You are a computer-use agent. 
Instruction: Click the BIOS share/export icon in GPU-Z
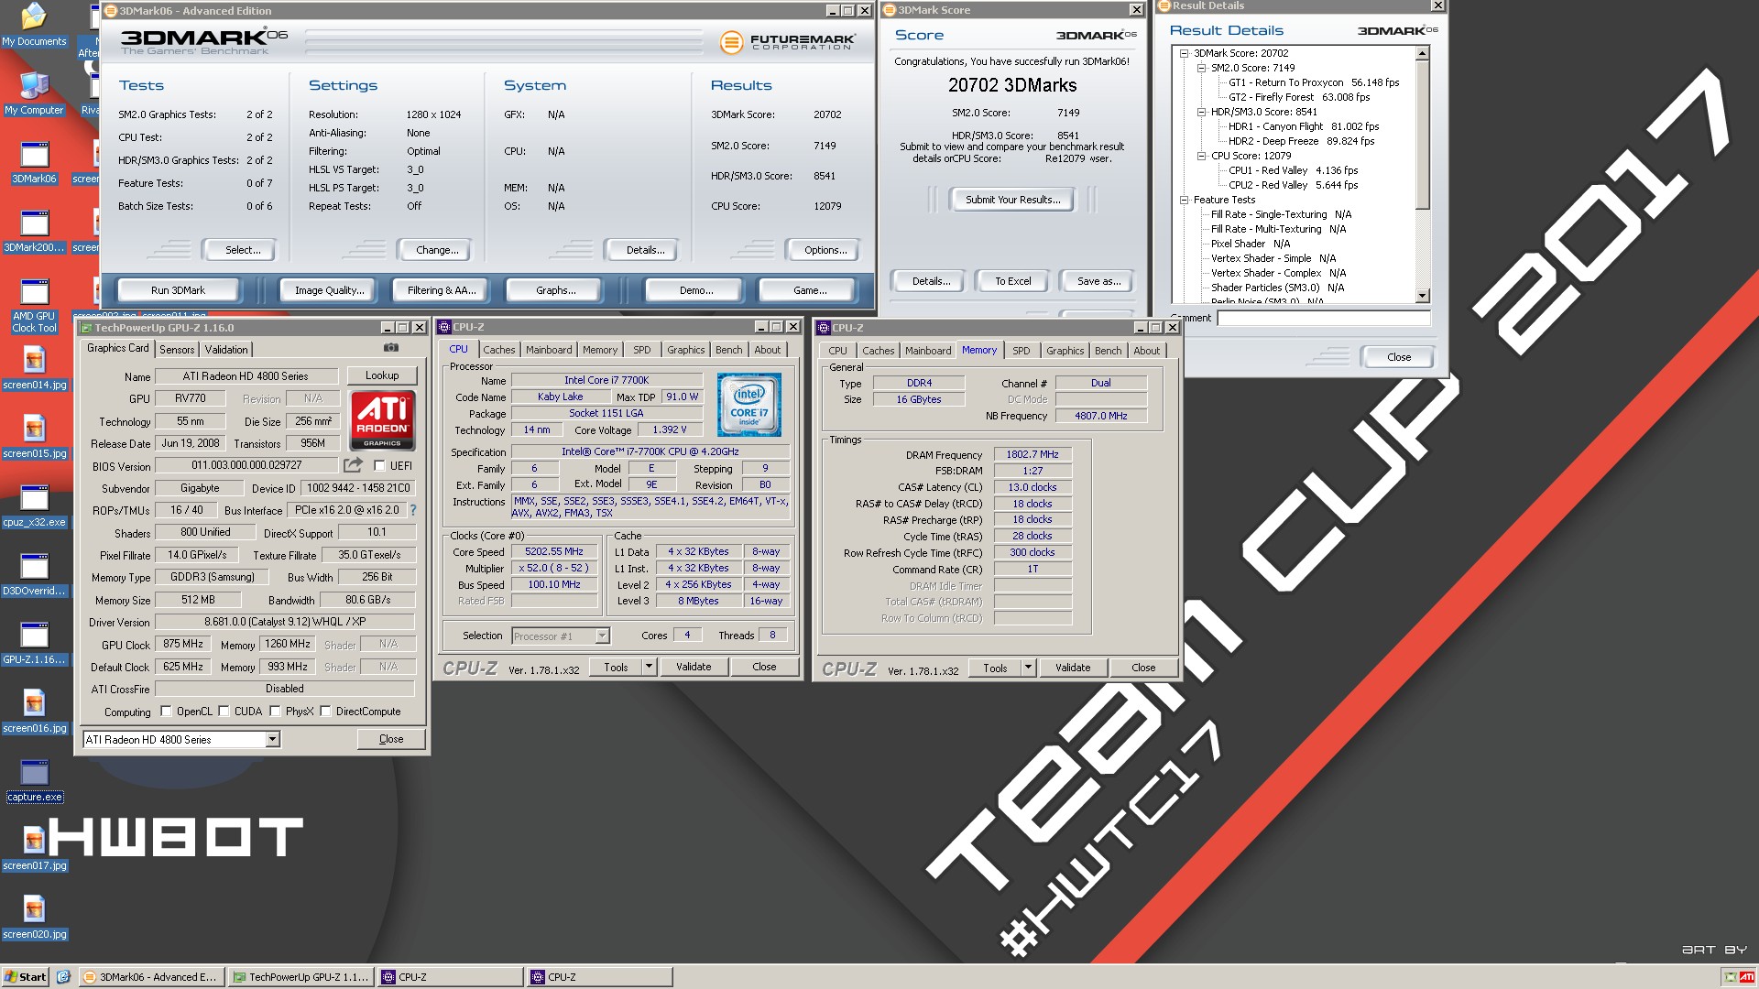coord(353,465)
